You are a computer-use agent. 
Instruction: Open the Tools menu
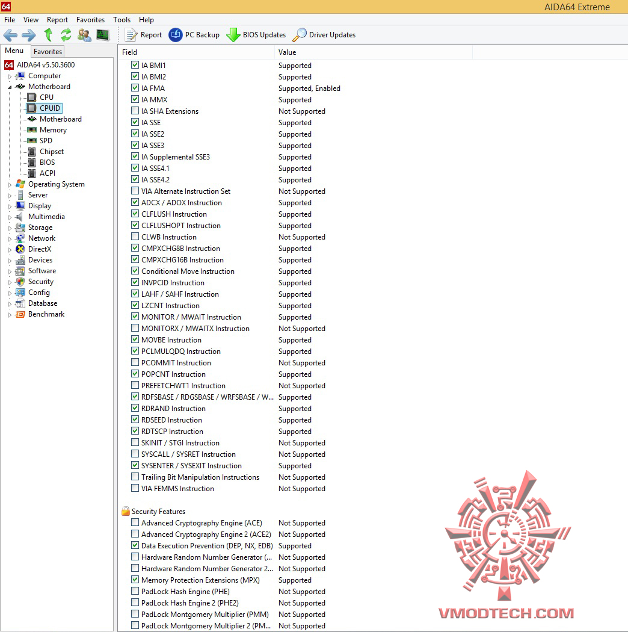coord(122,20)
